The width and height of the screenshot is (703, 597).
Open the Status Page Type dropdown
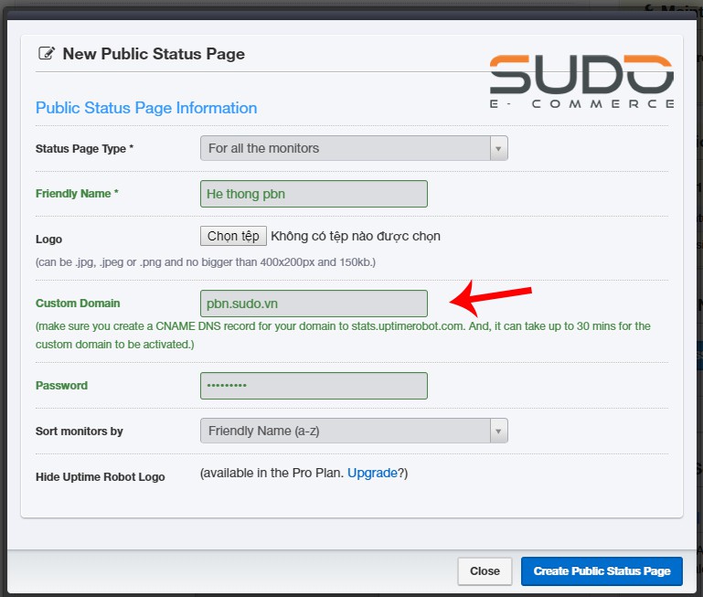click(353, 148)
